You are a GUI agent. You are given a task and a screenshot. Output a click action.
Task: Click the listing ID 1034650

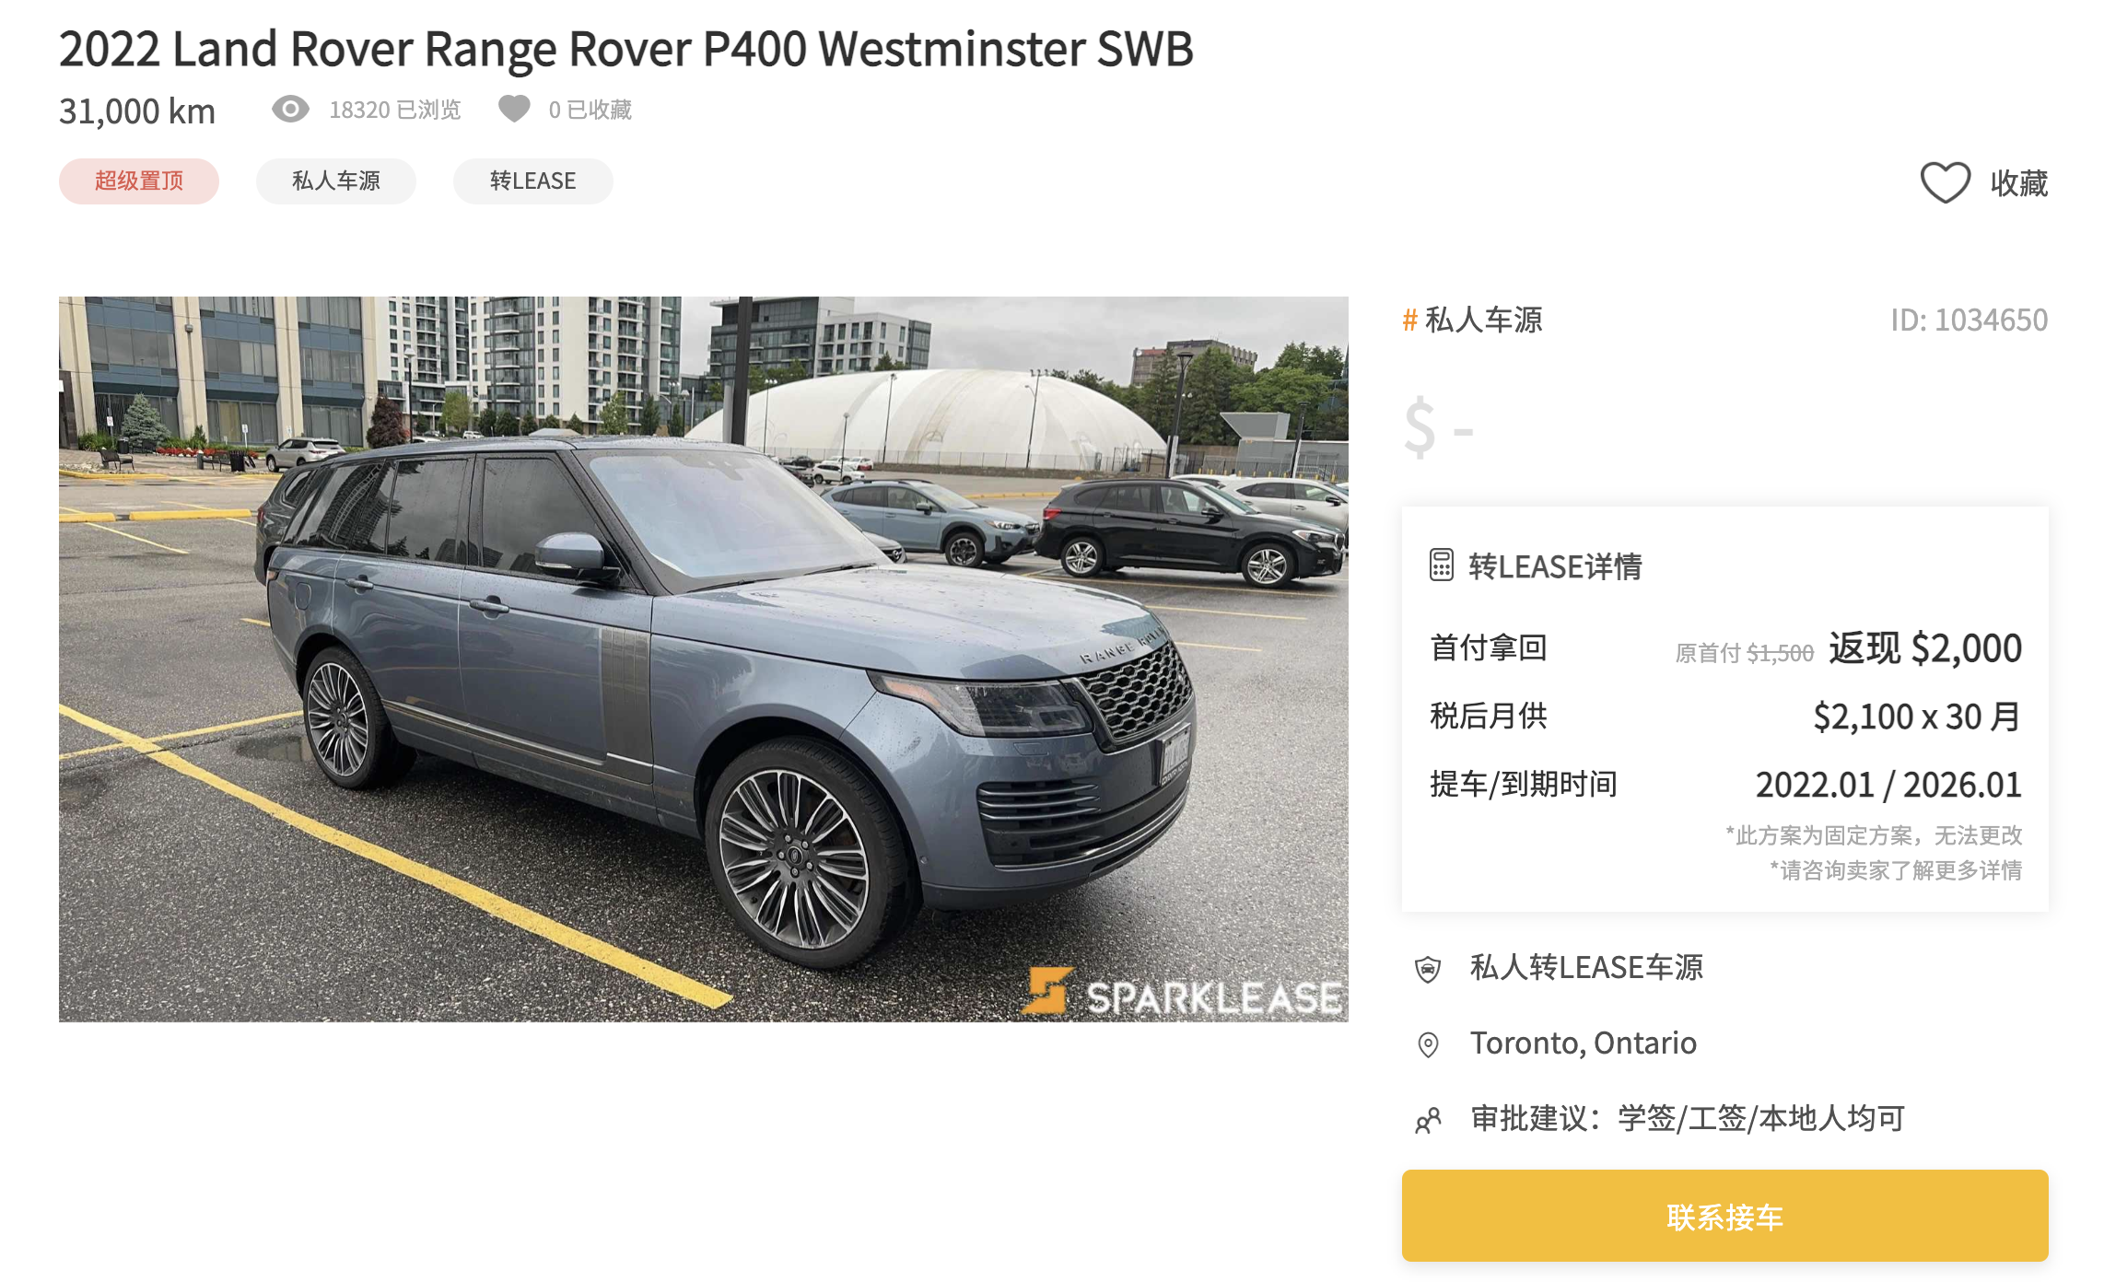1969,320
